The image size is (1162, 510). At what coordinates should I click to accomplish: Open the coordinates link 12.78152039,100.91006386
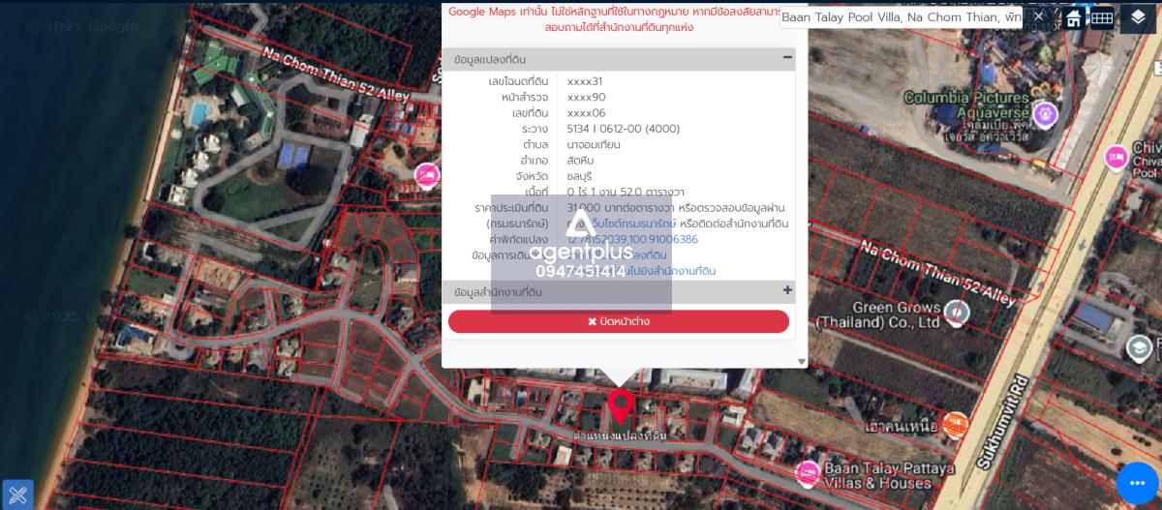pyautogui.click(x=632, y=239)
